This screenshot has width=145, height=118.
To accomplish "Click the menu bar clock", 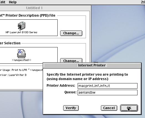I will coord(143,2).
